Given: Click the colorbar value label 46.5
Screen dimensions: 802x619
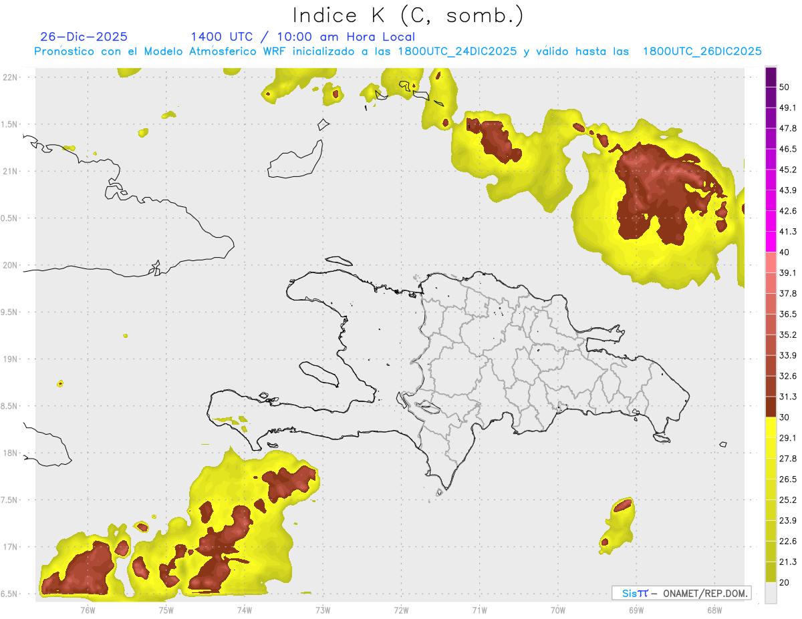Looking at the screenshot, I should tap(788, 150).
